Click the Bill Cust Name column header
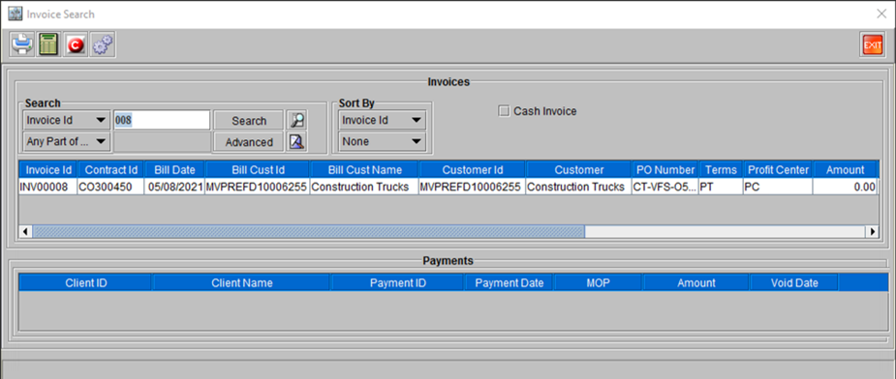The image size is (896, 379). pos(364,169)
